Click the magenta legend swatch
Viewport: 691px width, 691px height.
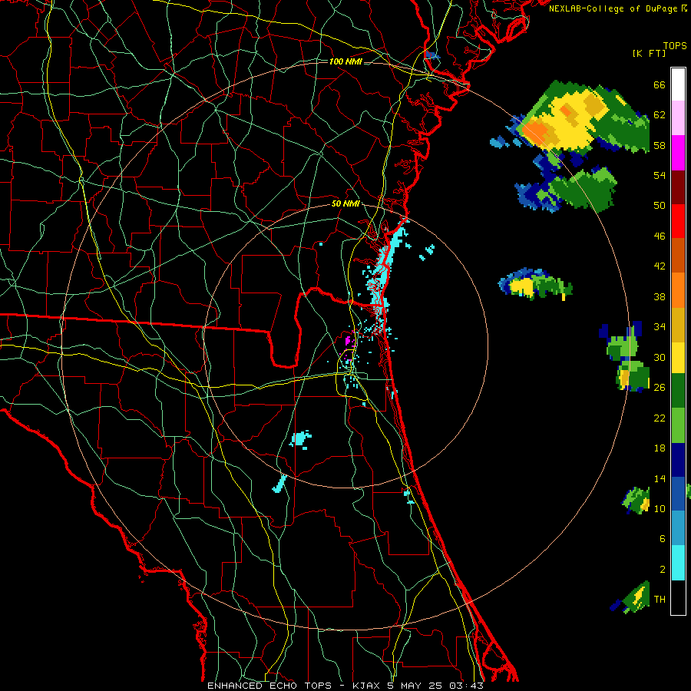678,153
